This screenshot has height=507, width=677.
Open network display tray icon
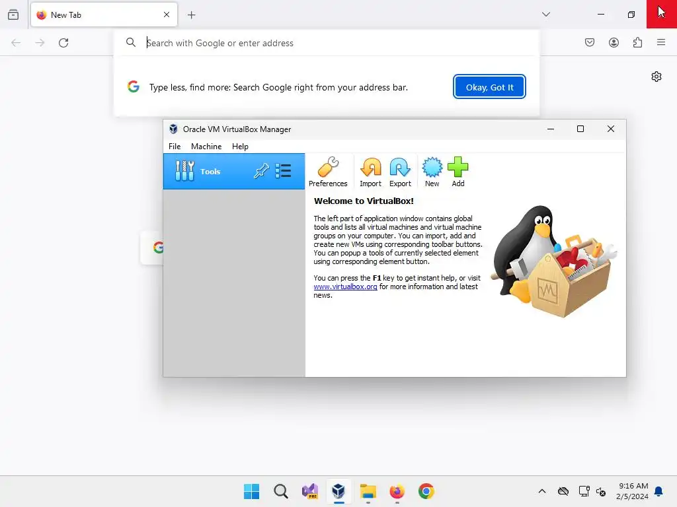[584, 491]
